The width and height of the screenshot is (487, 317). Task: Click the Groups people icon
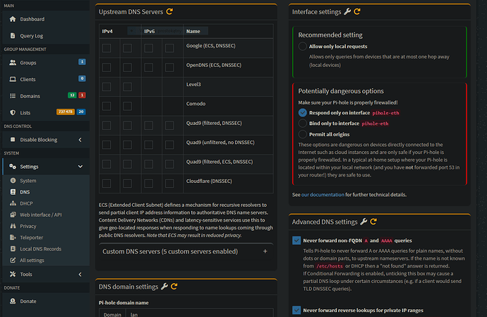[13, 62]
